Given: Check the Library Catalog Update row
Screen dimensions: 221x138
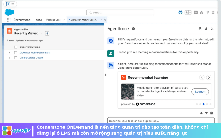Looking at the screenshot, I should [16, 58].
